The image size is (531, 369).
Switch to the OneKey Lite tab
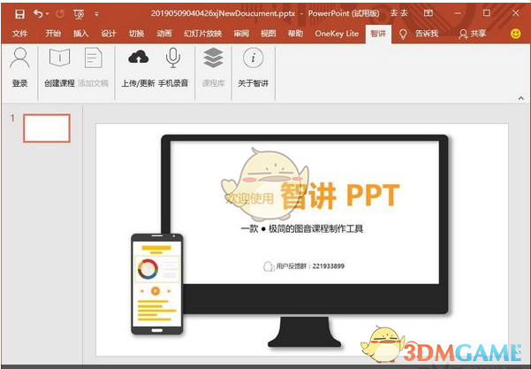tap(337, 34)
